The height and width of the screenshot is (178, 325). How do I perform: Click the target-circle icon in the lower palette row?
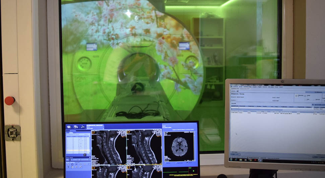point(72,167)
